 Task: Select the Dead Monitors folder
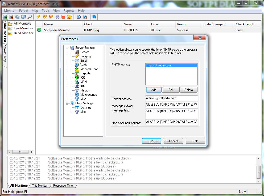coord(24,33)
